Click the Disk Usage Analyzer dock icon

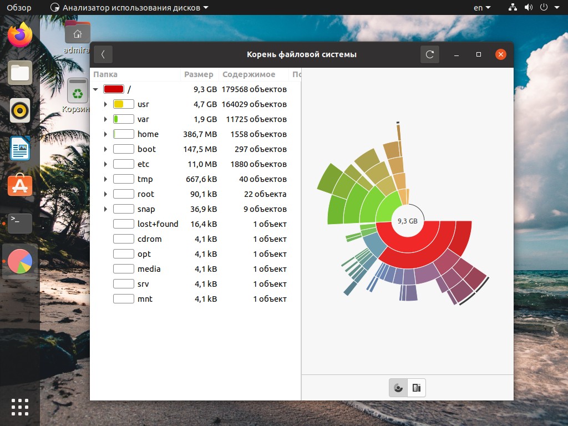(x=20, y=261)
